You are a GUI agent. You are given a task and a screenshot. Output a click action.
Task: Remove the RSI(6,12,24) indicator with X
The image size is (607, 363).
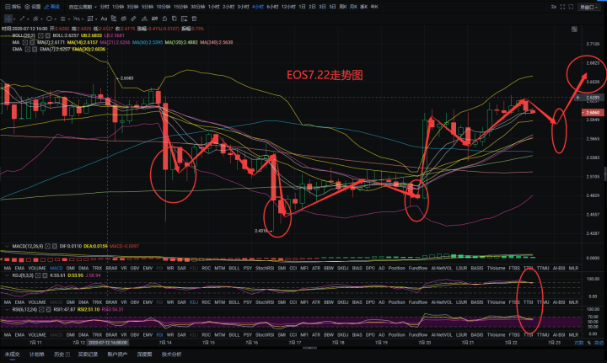[48, 309]
